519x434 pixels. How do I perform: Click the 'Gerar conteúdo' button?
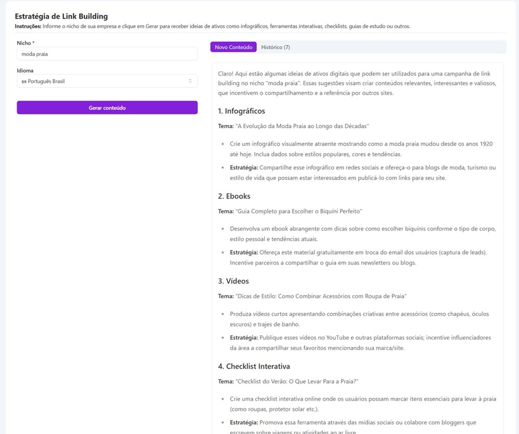pos(107,108)
